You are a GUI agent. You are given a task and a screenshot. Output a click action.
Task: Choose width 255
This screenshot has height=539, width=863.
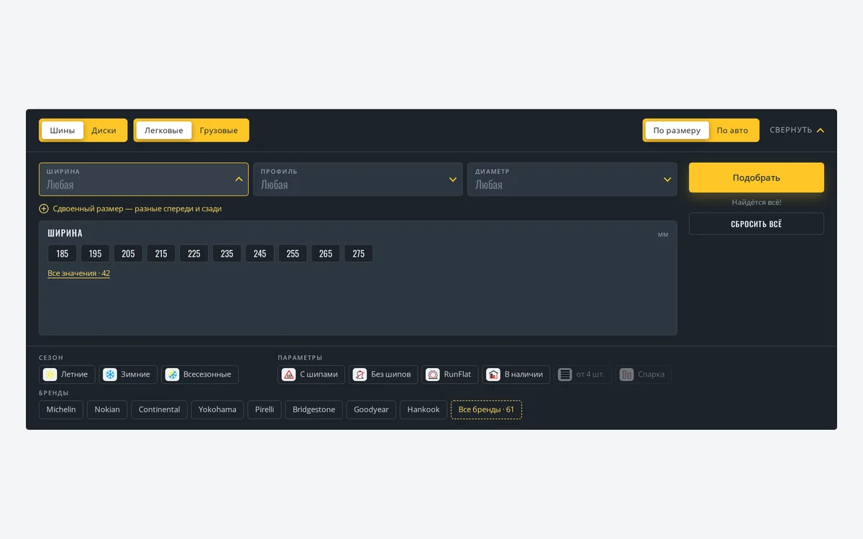[x=293, y=254]
